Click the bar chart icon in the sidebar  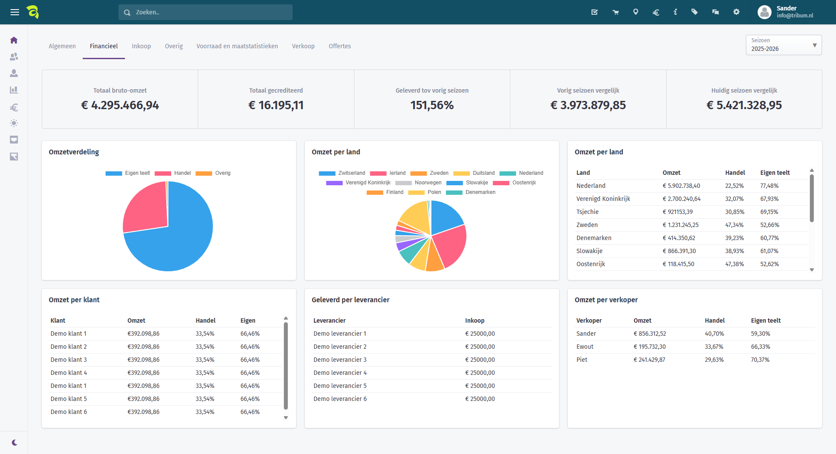click(14, 90)
